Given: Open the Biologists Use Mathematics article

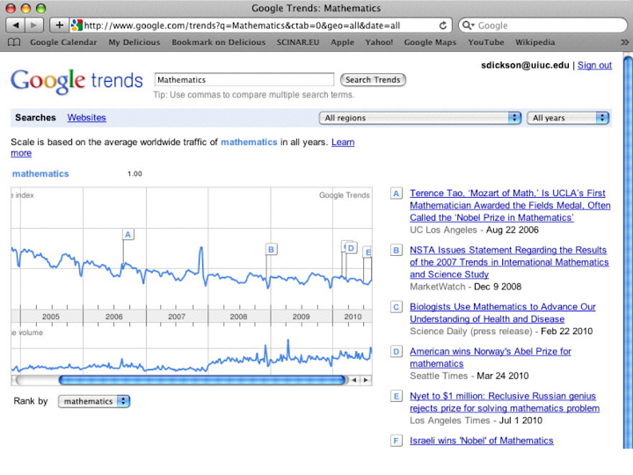Looking at the screenshot, I should click(x=503, y=312).
